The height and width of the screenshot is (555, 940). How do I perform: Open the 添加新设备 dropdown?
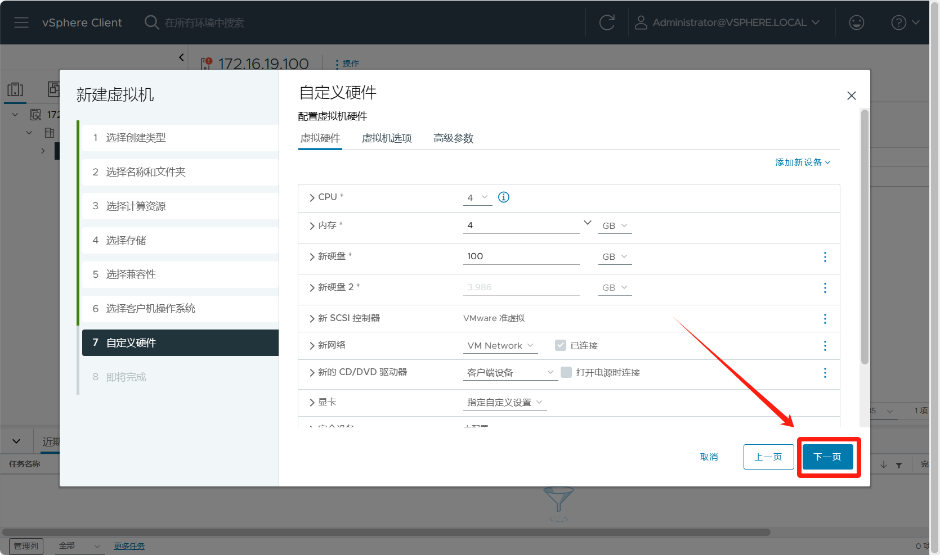tap(802, 163)
